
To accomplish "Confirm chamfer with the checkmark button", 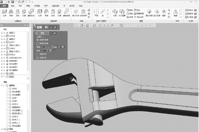I will click(51, 27).
